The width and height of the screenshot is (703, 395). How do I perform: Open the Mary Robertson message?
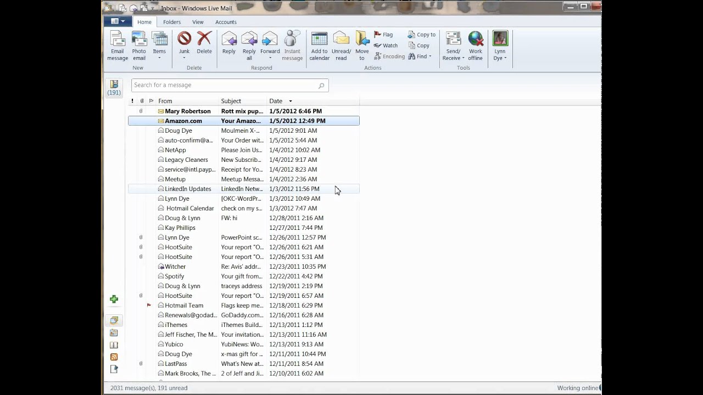click(x=244, y=111)
